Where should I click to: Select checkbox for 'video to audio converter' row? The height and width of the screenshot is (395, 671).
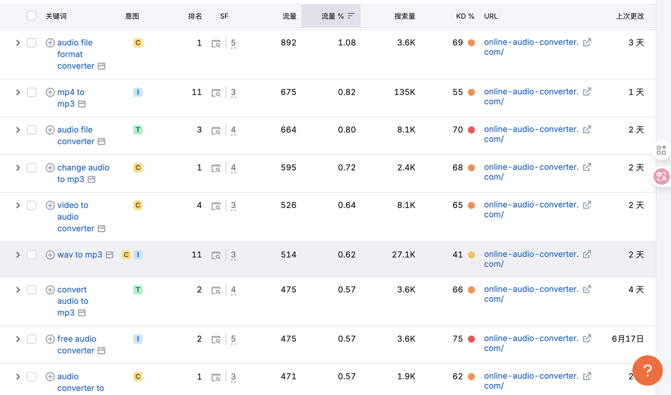(x=31, y=206)
